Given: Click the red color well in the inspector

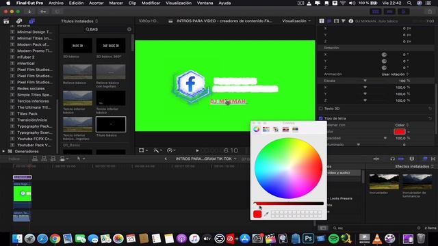Looking at the screenshot, I should click(400, 132).
